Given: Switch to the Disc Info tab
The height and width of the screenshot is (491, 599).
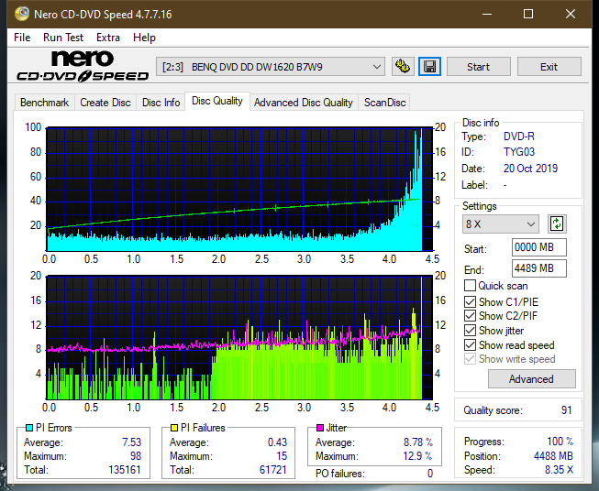Looking at the screenshot, I should [161, 103].
